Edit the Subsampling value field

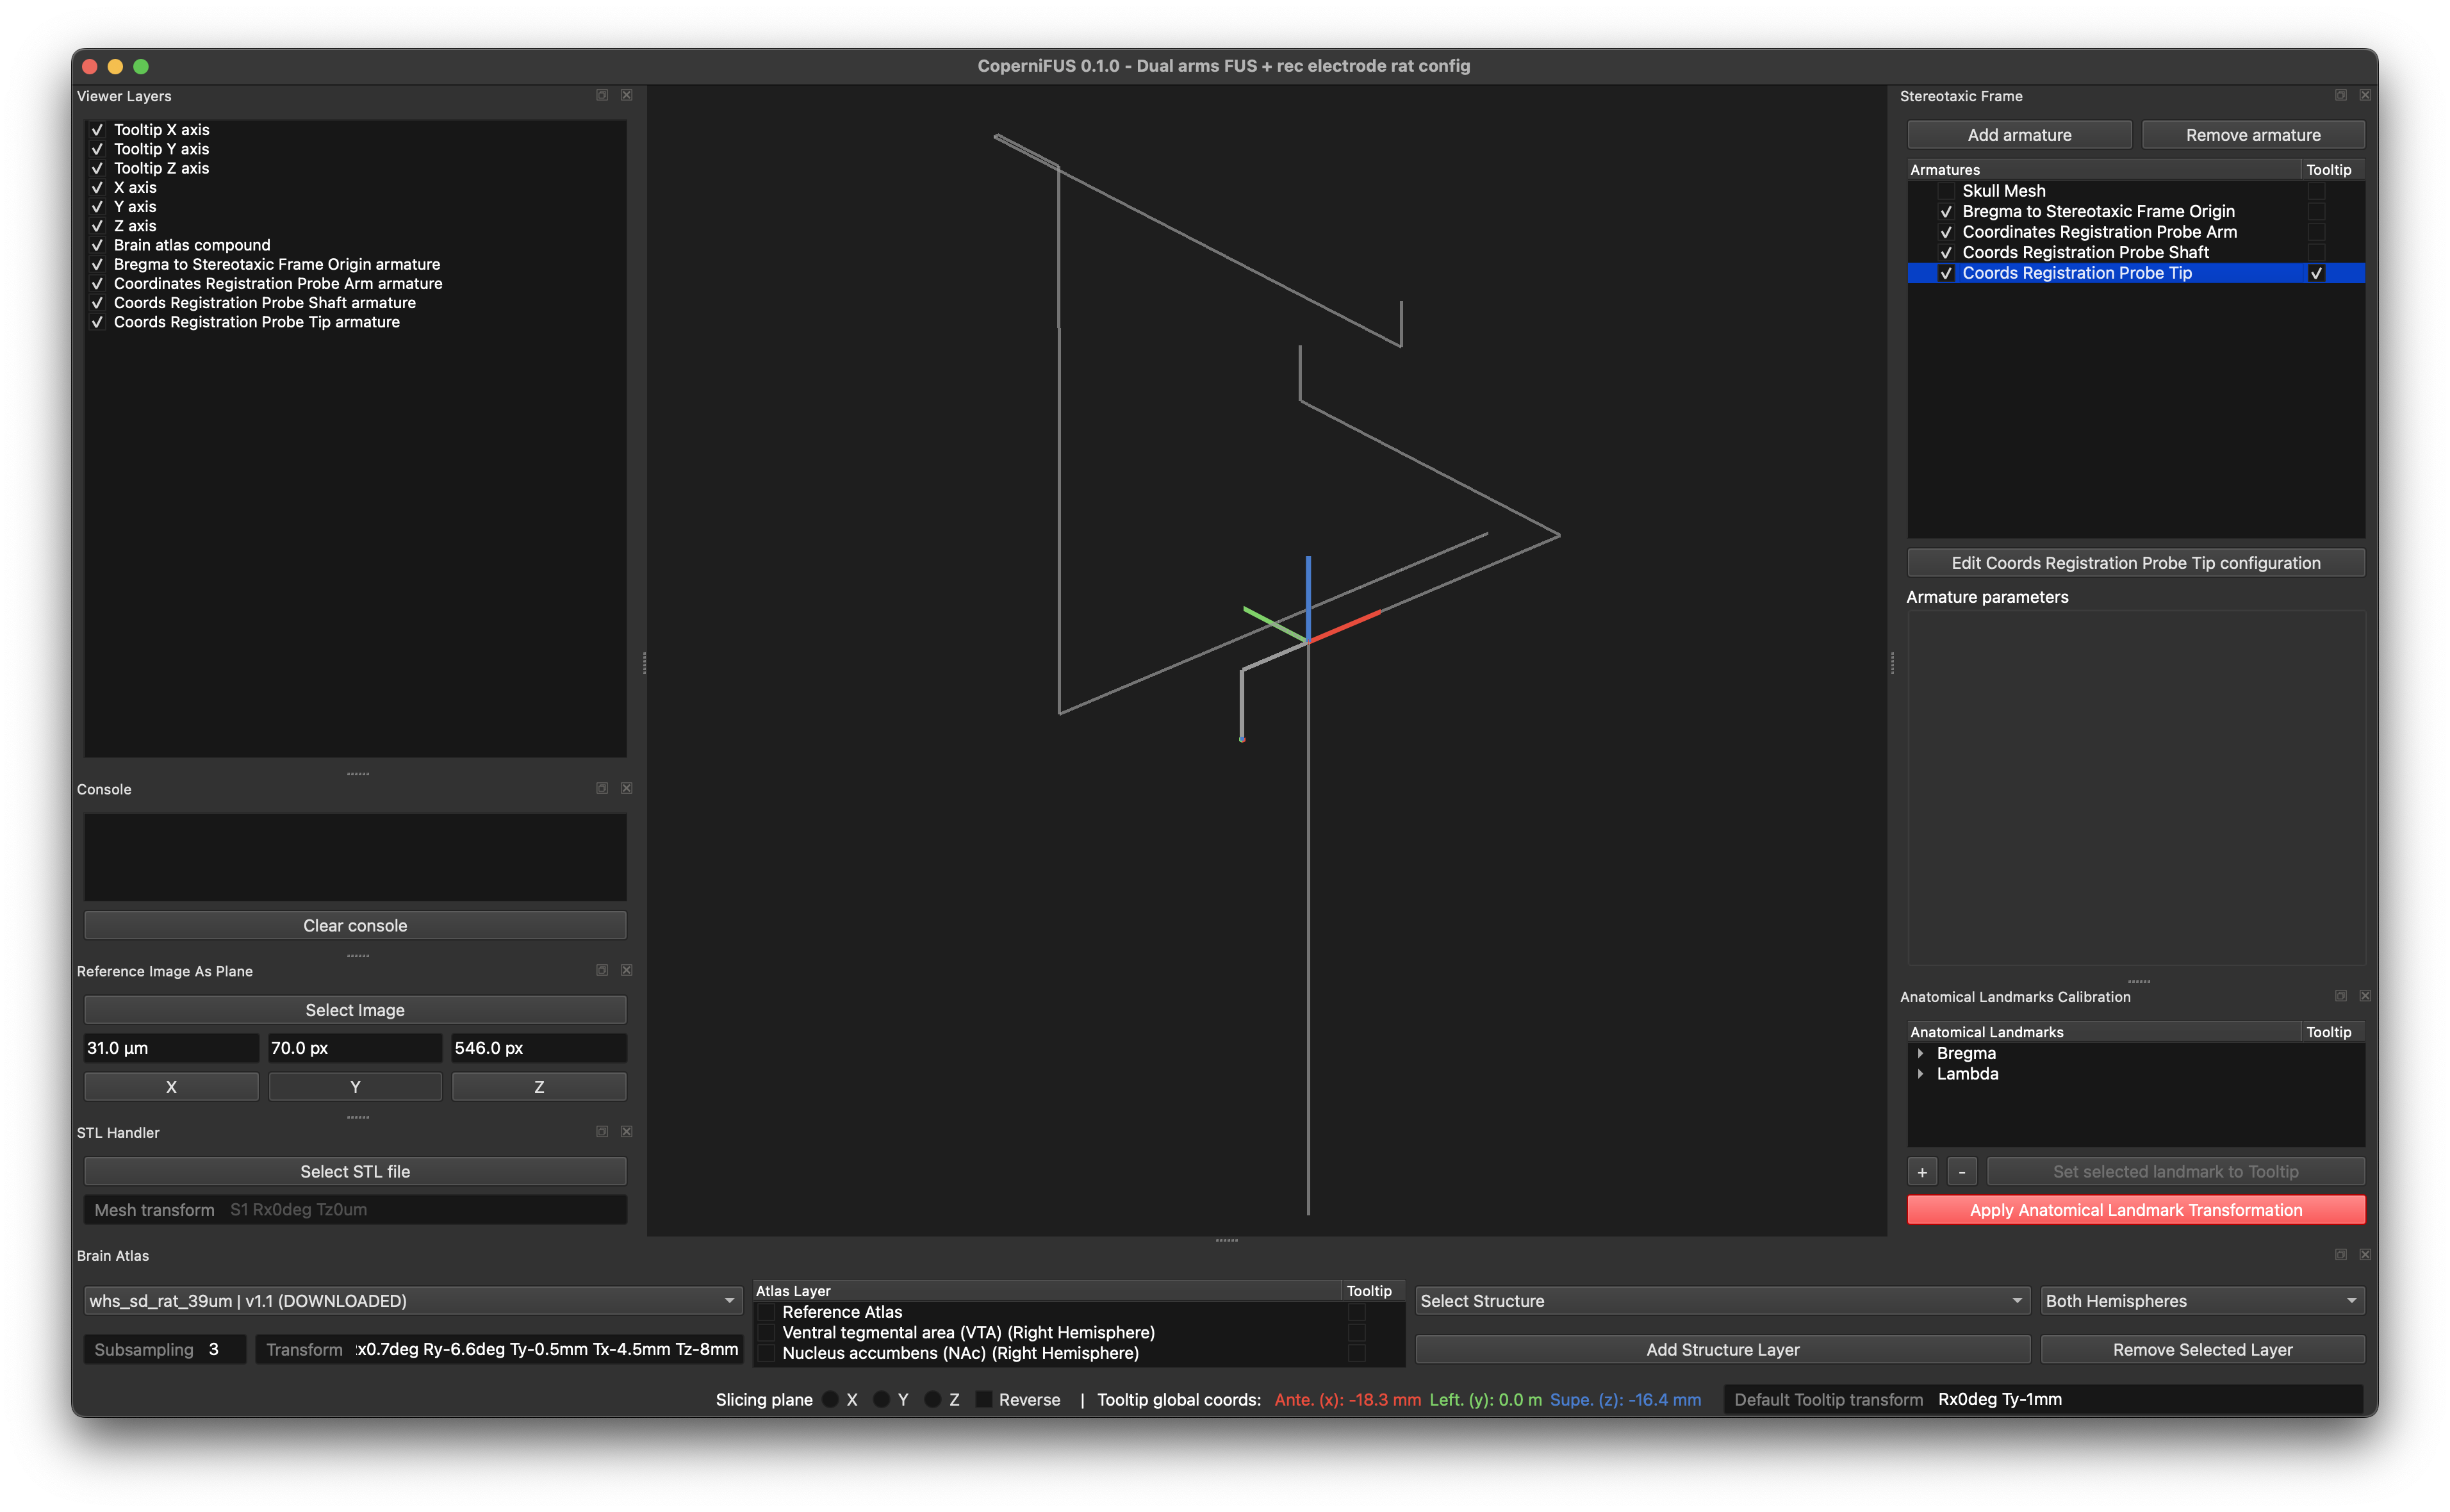(x=165, y=1349)
